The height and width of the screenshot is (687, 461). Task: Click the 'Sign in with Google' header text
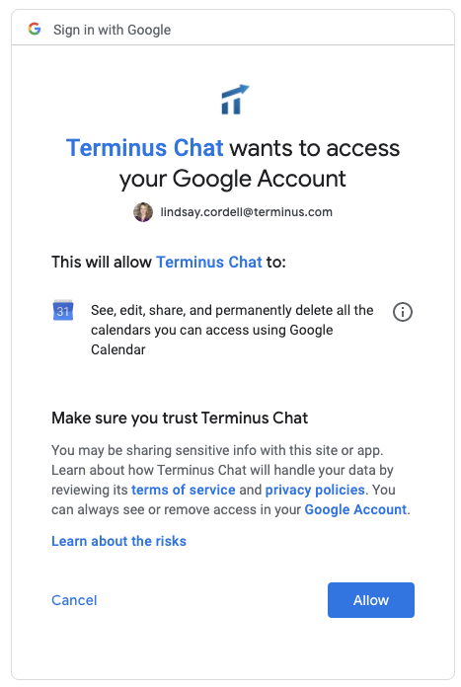point(113,30)
